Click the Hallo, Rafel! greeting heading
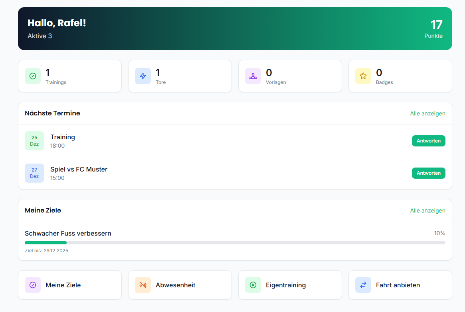Screen dimensions: 465x312 coord(57,23)
